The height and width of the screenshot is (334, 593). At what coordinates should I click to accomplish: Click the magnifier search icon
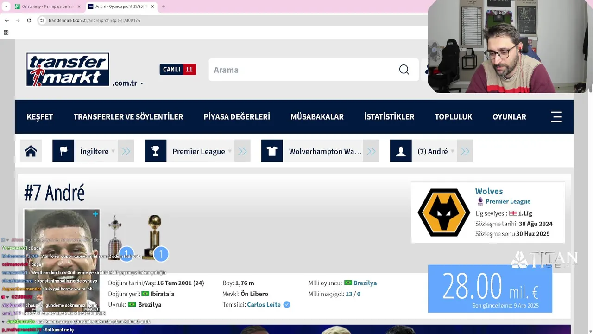[404, 70]
